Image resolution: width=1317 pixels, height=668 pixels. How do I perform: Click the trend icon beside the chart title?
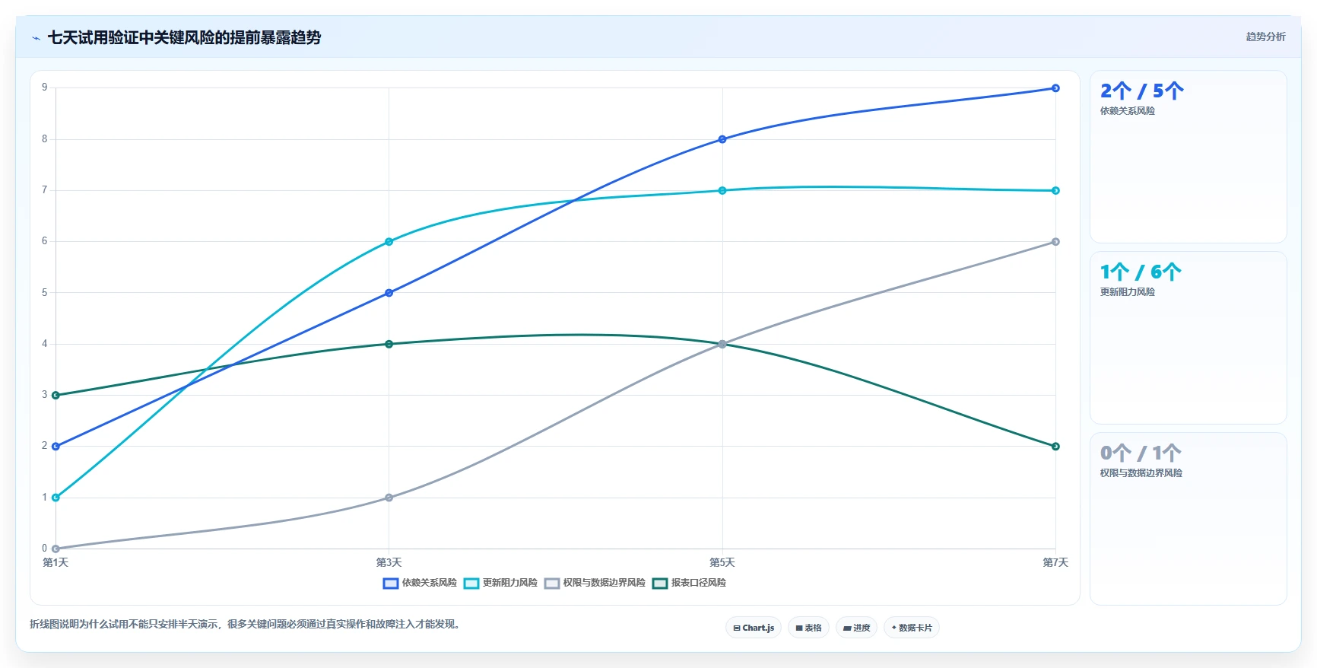[x=36, y=38]
